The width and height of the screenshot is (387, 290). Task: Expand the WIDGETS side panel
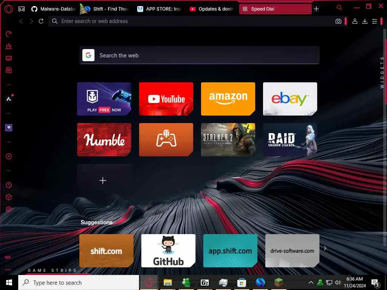(382, 72)
